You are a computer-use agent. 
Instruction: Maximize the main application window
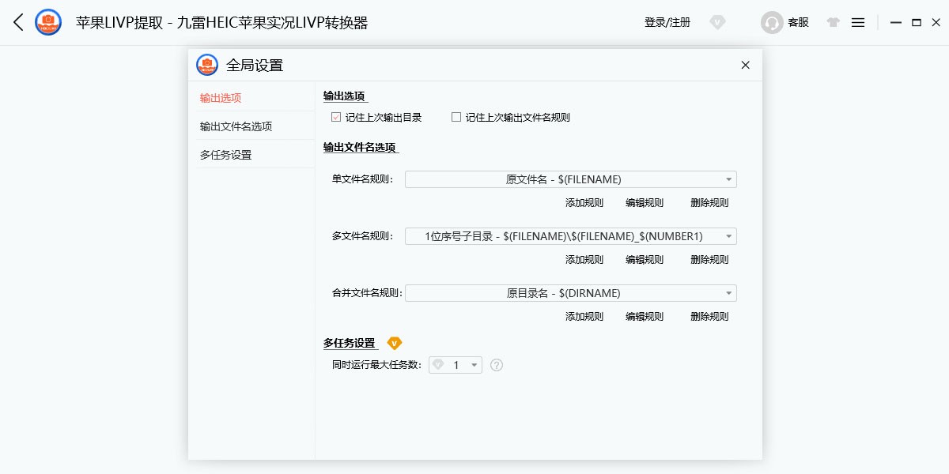[x=917, y=23]
